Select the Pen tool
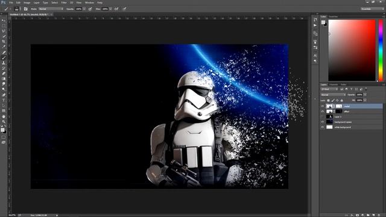The image size is (386, 217). click(4, 95)
